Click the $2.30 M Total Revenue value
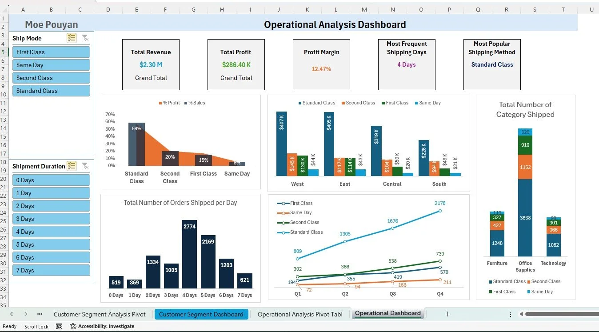599x332 pixels. click(x=151, y=65)
